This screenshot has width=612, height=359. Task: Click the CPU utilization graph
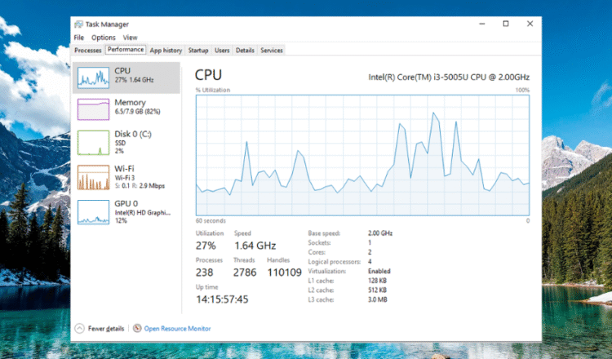click(x=362, y=155)
